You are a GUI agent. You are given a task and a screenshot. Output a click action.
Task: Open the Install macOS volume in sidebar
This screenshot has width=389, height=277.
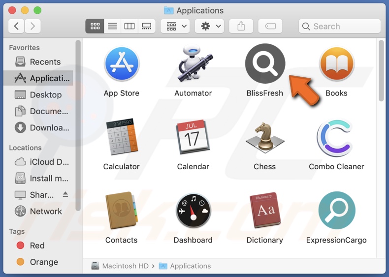pos(38,178)
